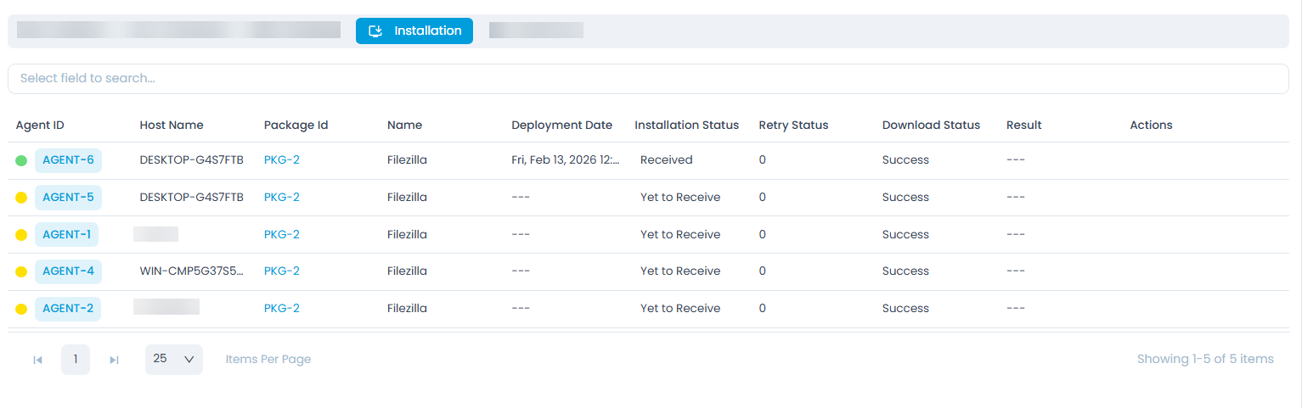
Task: Select DESKTOP-G4S7FTB host in AGENT-5 row
Action: pyautogui.click(x=192, y=198)
